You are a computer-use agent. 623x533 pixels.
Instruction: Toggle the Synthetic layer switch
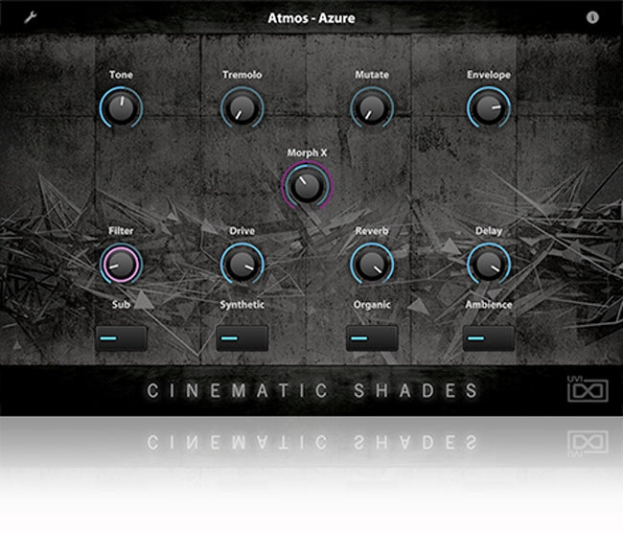242,338
